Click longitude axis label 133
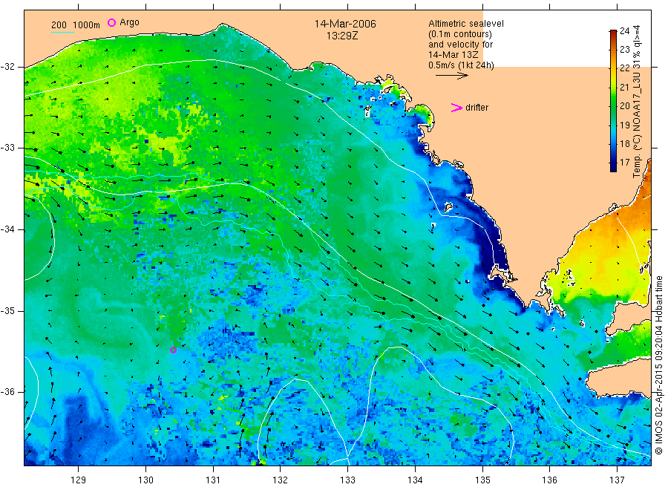The width and height of the screenshot is (668, 490). (347, 480)
